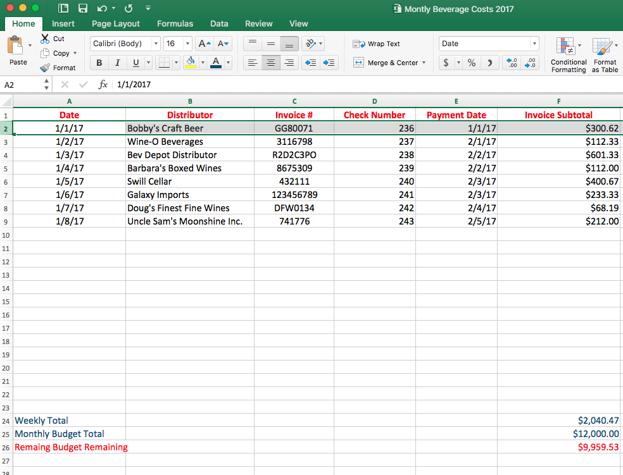Screen dimensions: 623x475
Task: Switch to the View tab
Action: click(298, 24)
